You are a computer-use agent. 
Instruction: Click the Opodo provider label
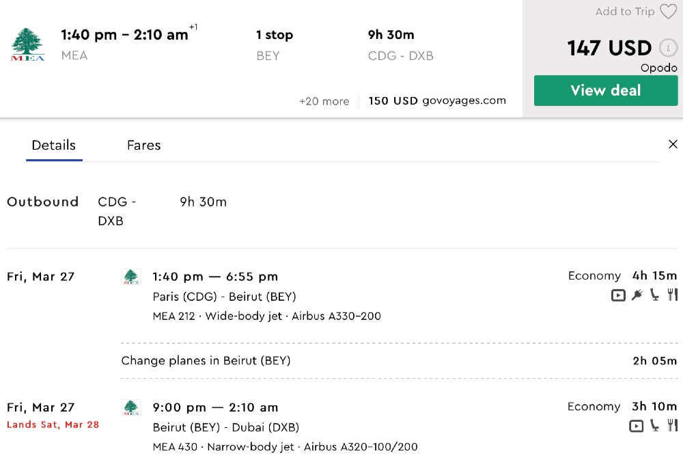coord(658,68)
